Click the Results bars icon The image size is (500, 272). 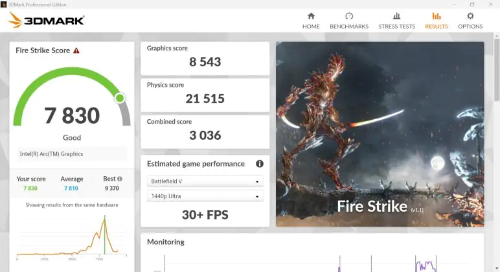click(437, 16)
